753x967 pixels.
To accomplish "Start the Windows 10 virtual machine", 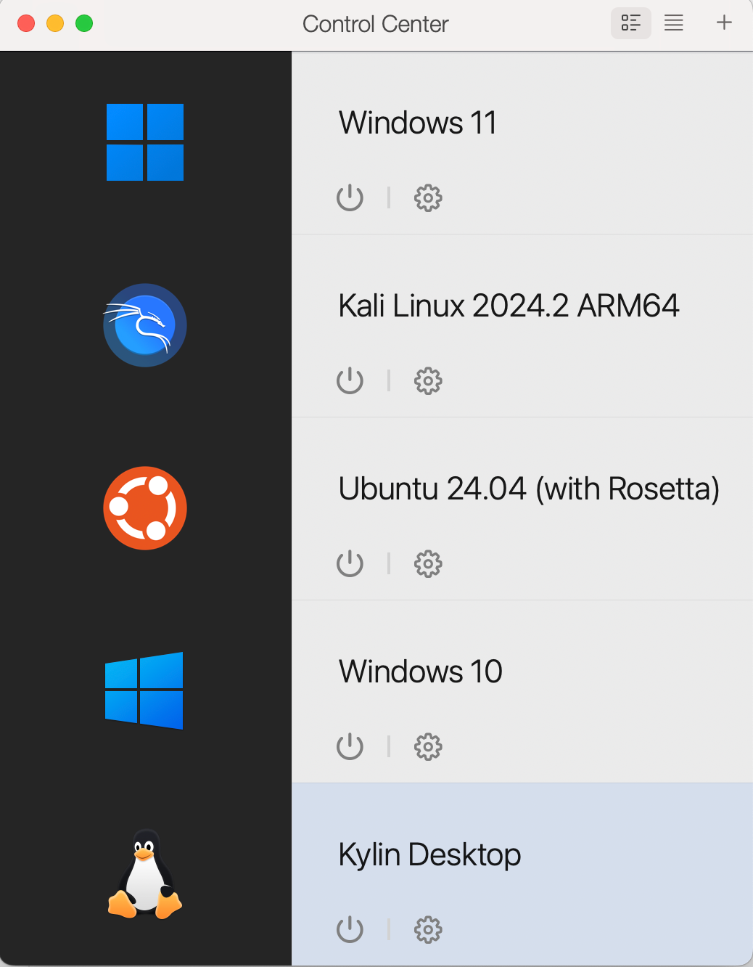I will coord(350,746).
